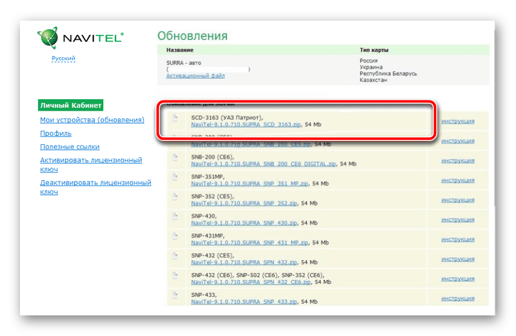Click the Казахстан map type entry
The height and width of the screenshot is (336, 516).
(x=373, y=80)
